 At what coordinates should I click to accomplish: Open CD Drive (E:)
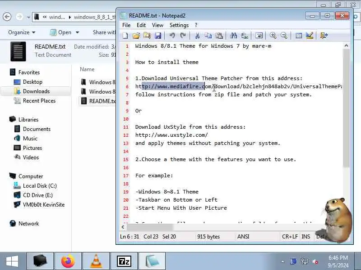38,195
